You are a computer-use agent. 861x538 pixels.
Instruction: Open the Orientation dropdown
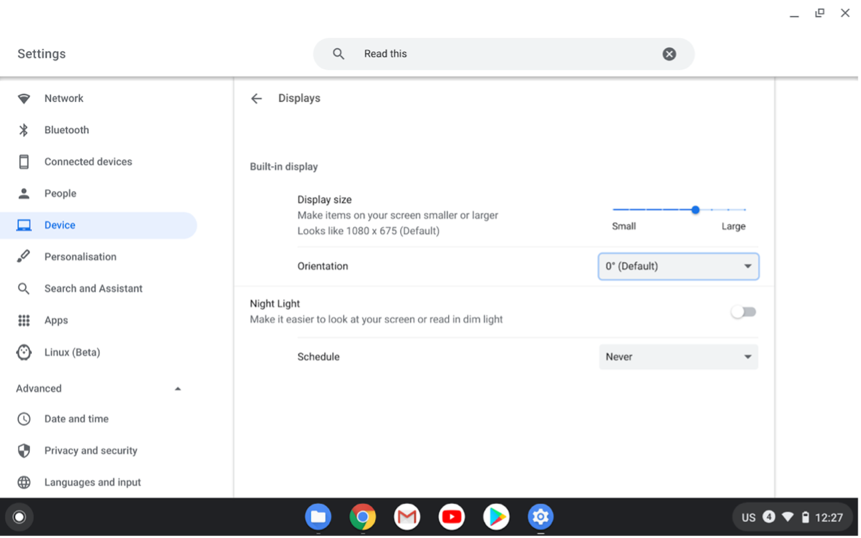click(x=678, y=266)
